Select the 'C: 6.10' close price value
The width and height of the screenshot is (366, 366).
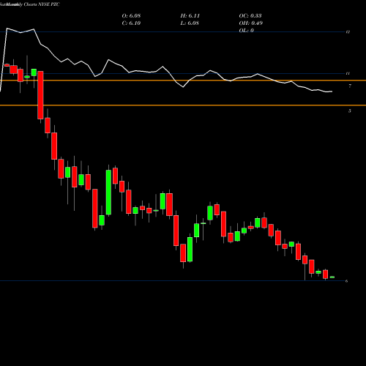tap(131, 23)
